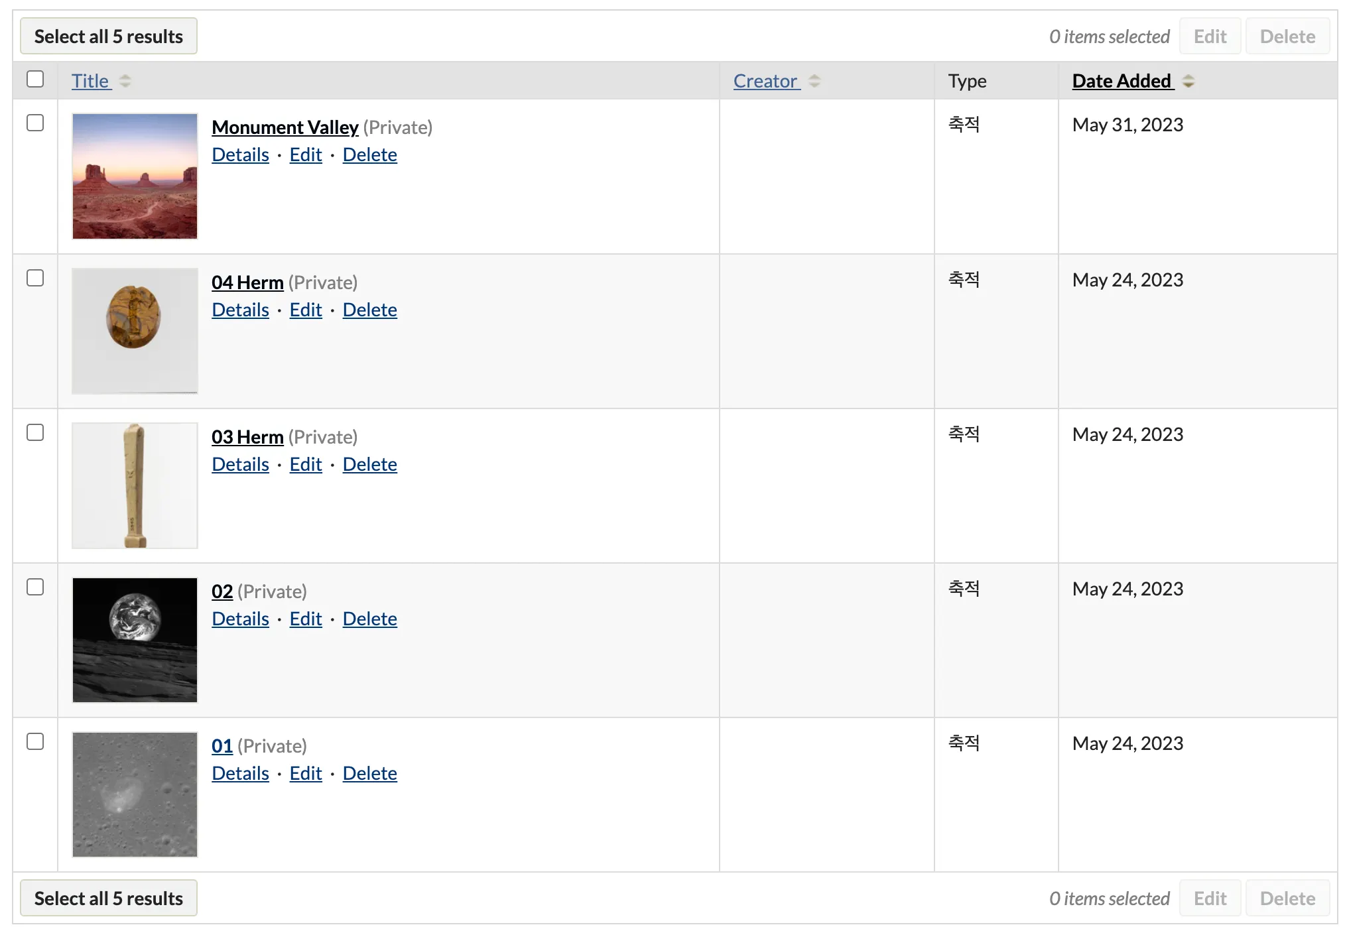Tick the checkbox for the 03 Herm item
This screenshot has height=927, width=1349.
[35, 432]
